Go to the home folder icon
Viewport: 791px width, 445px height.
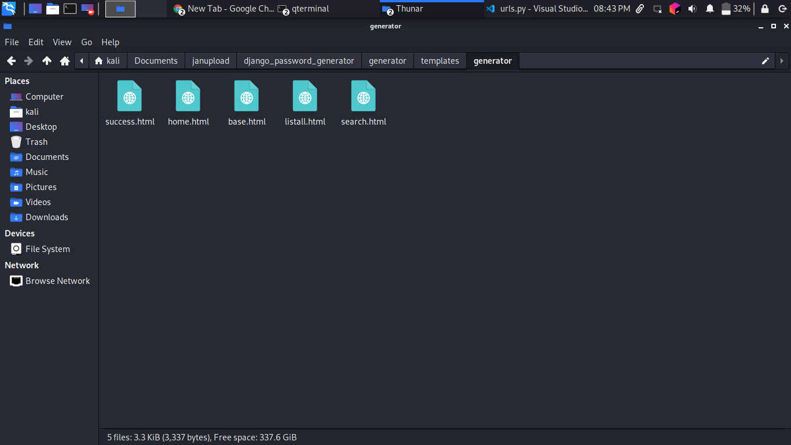pyautogui.click(x=65, y=61)
